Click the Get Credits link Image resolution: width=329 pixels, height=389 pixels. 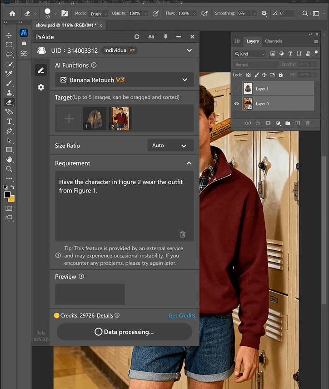(x=182, y=316)
